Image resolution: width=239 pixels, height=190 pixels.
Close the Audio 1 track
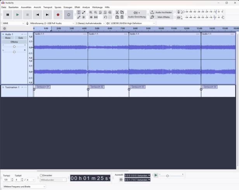[3, 34]
